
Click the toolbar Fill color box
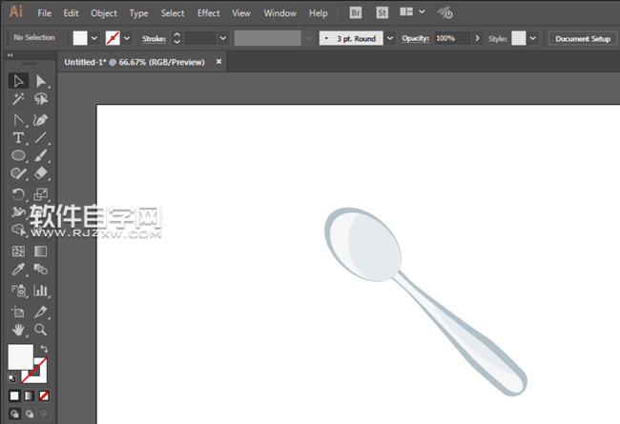click(21, 356)
